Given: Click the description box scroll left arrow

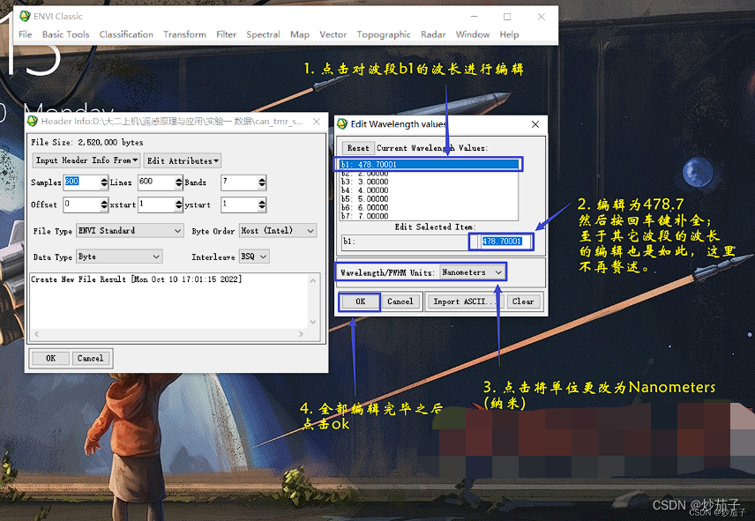Looking at the screenshot, I should (x=37, y=334).
